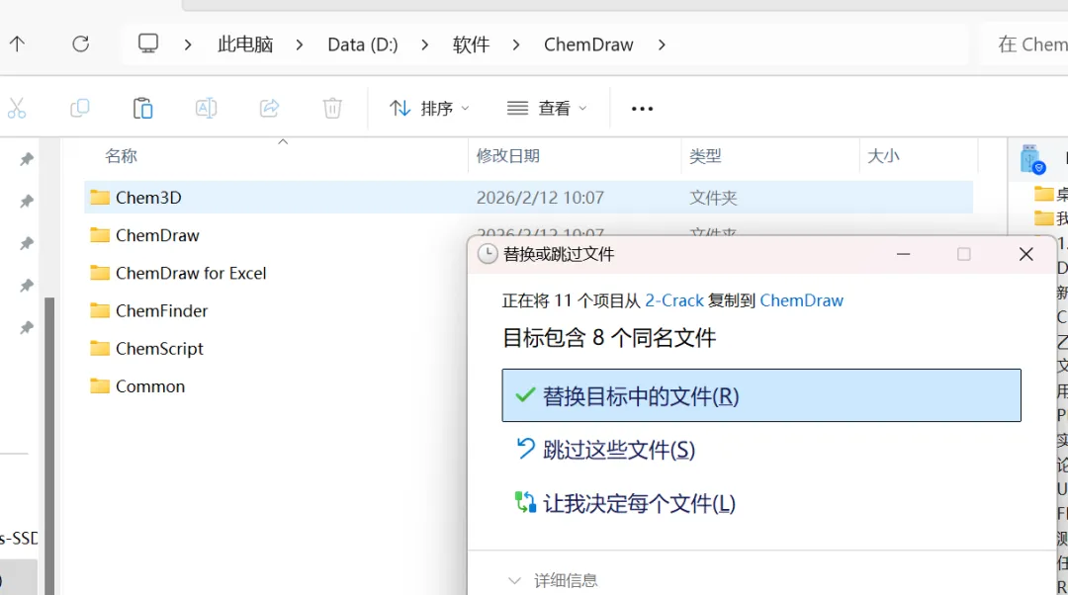Click the fourth pinned item pin icon
The height and width of the screenshot is (595, 1068).
[27, 286]
